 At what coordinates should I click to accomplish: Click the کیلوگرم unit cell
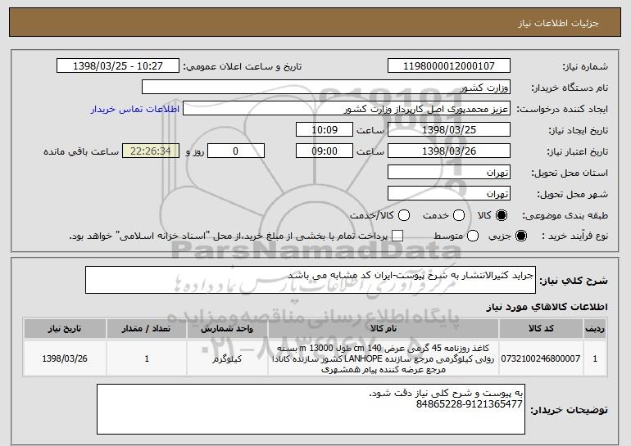[x=227, y=358]
